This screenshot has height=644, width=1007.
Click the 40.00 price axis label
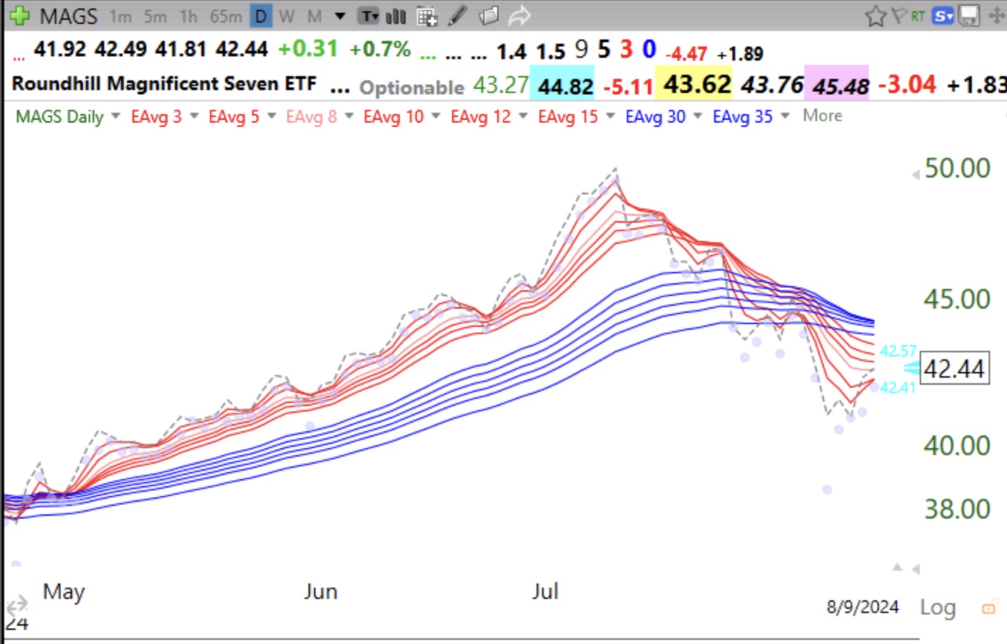(957, 446)
